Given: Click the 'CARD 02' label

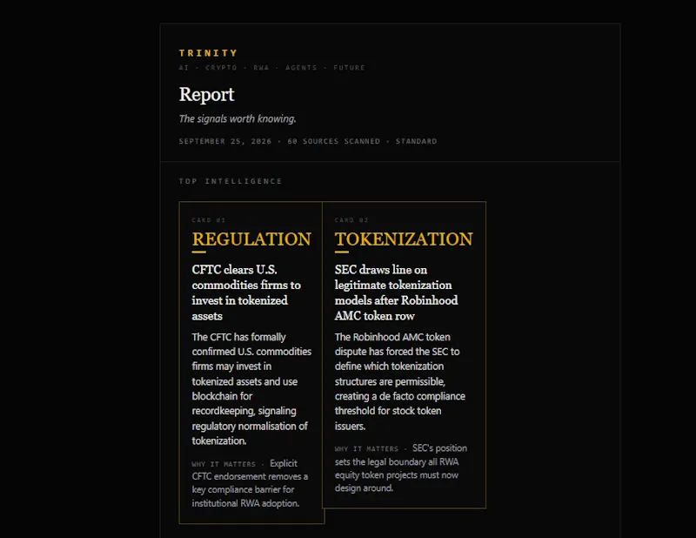Looking at the screenshot, I should coord(351,220).
